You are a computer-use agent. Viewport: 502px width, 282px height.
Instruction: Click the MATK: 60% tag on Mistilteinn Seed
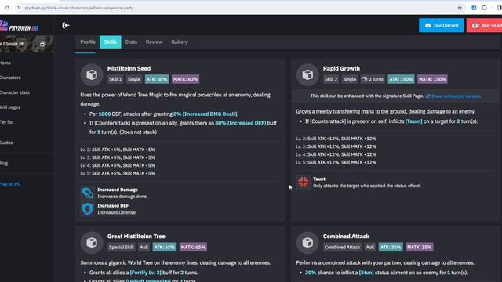click(185, 79)
